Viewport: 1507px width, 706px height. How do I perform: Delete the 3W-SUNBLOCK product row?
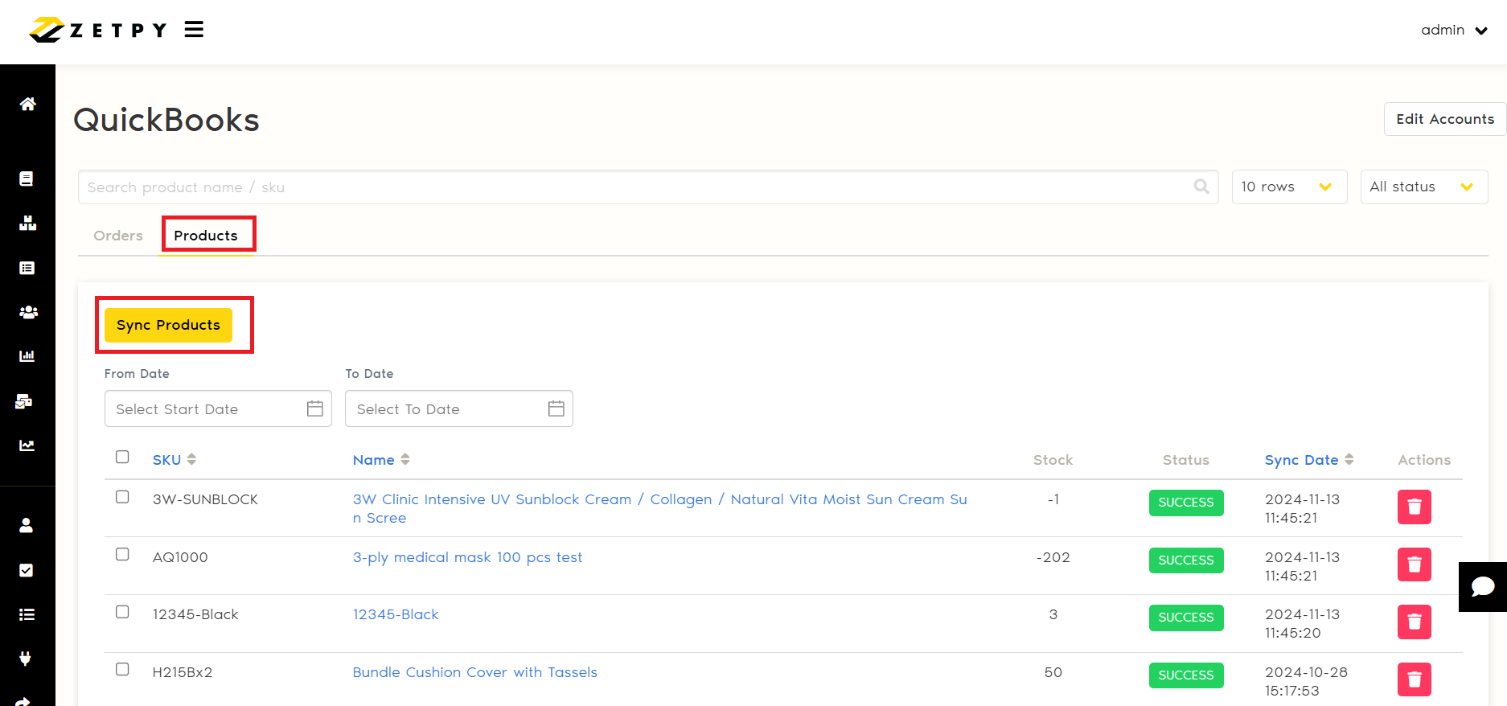[x=1414, y=507]
